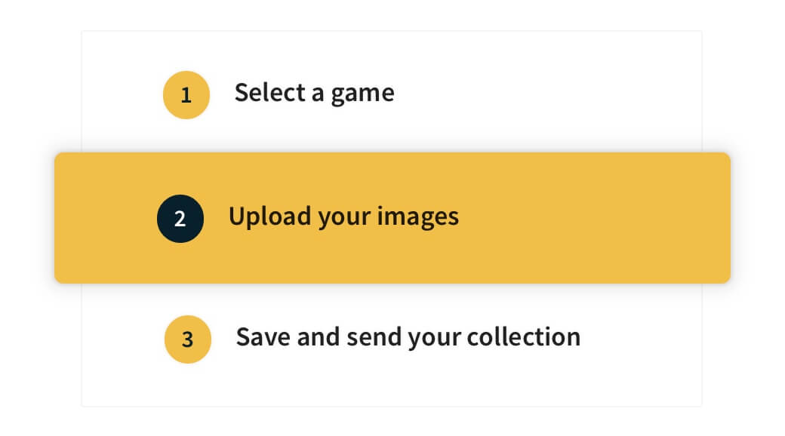
Task: Activate the Upload your images step
Action: click(343, 216)
